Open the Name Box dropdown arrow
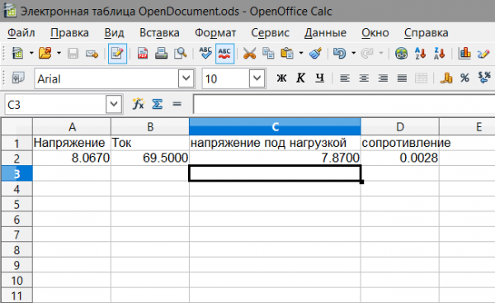 pyautogui.click(x=114, y=104)
